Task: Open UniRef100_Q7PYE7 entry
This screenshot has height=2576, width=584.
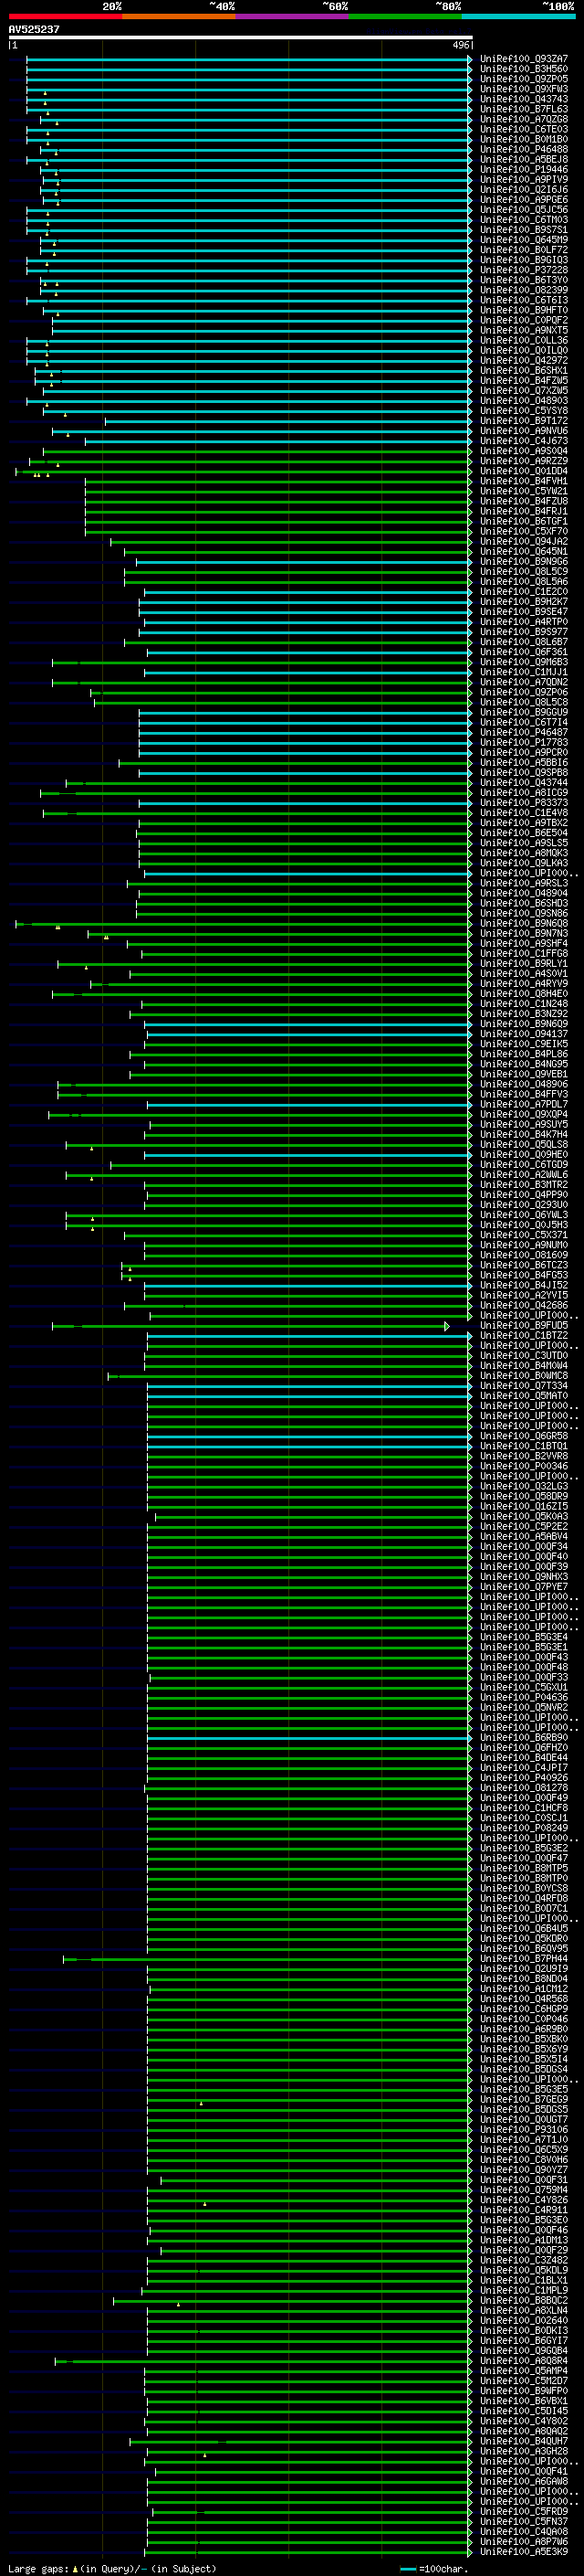Action: pyautogui.click(x=524, y=1587)
